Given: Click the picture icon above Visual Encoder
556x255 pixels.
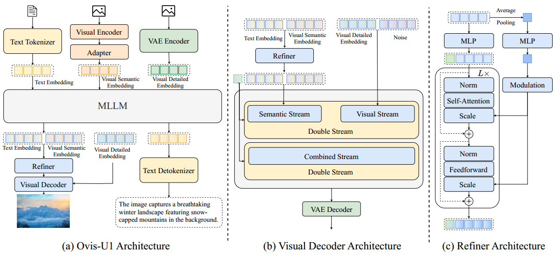Looking at the screenshot, I should [99, 11].
